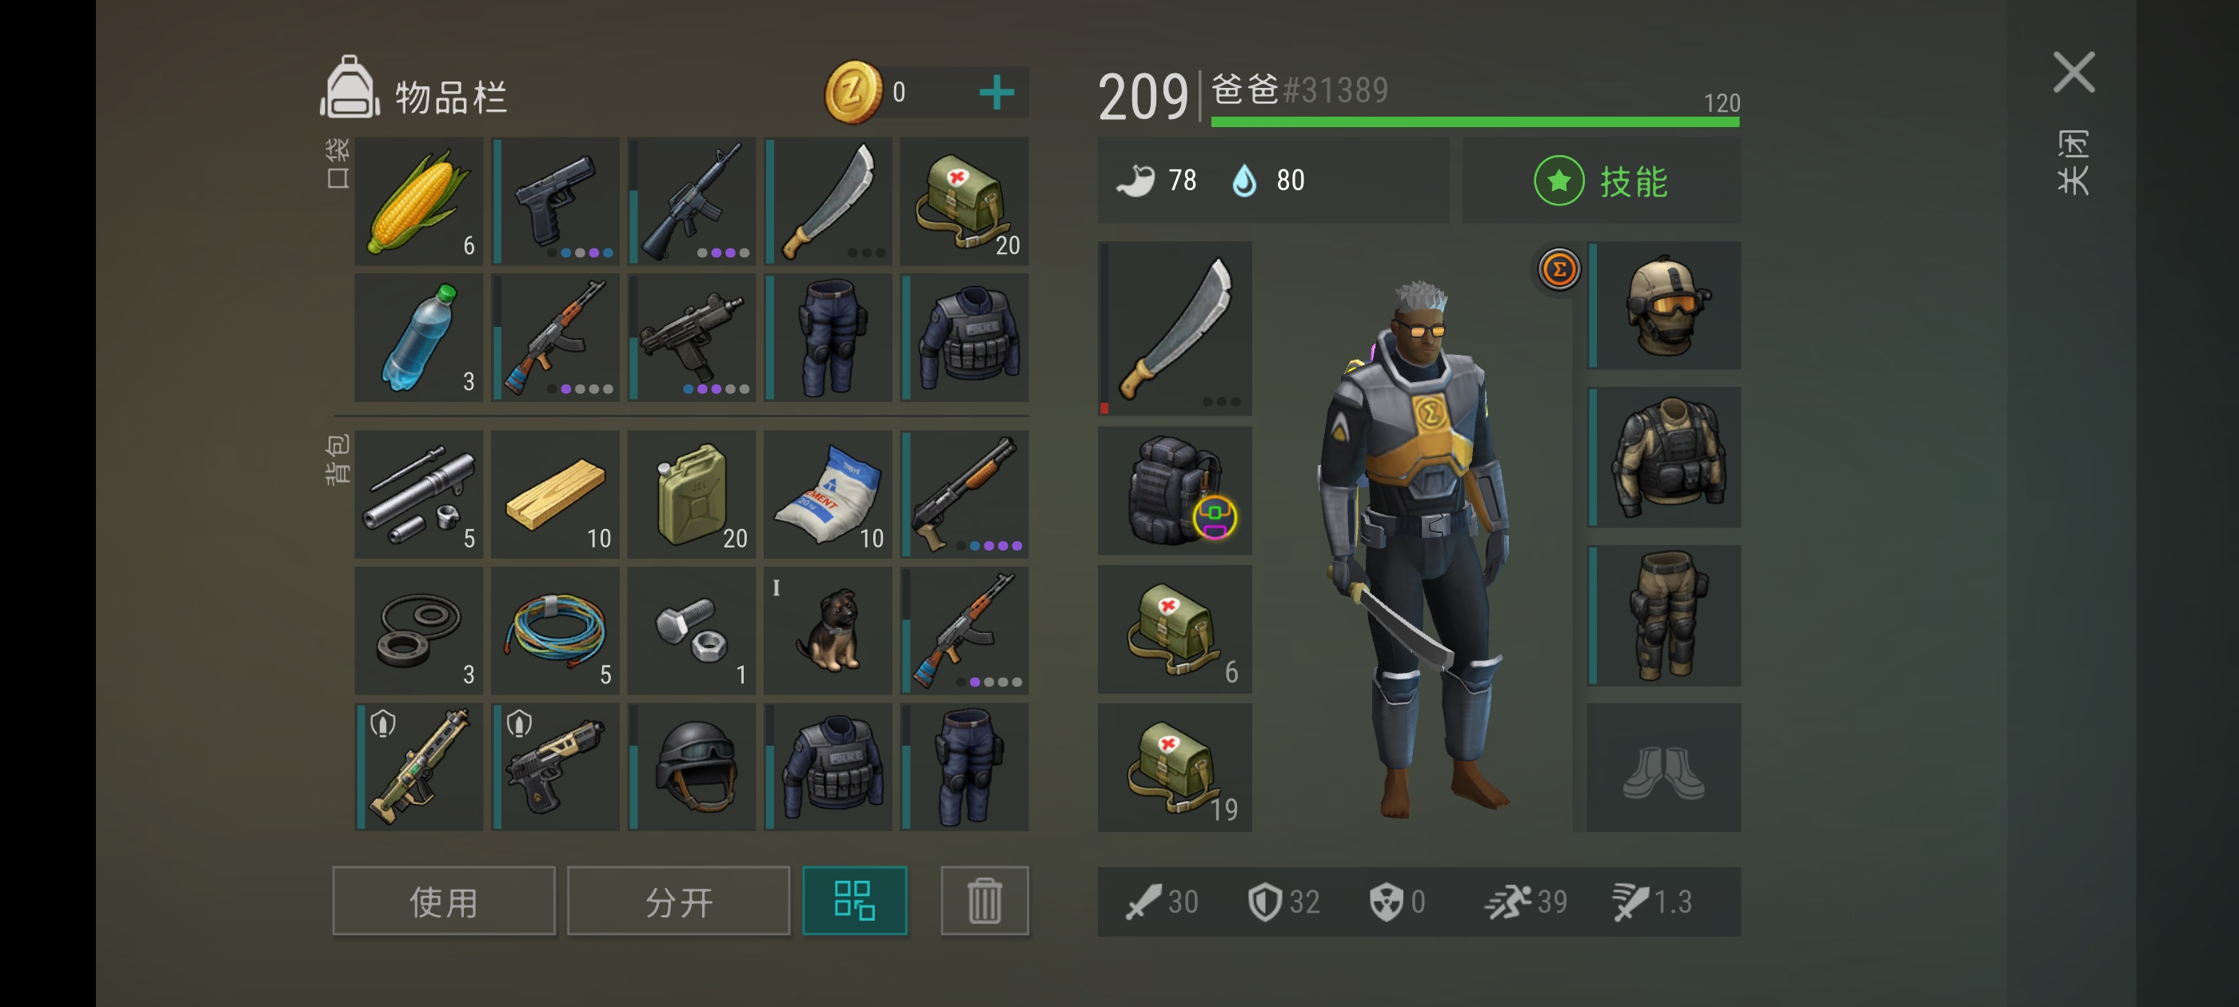Select the cement bag item
The image size is (2239, 1007).
coord(828,493)
